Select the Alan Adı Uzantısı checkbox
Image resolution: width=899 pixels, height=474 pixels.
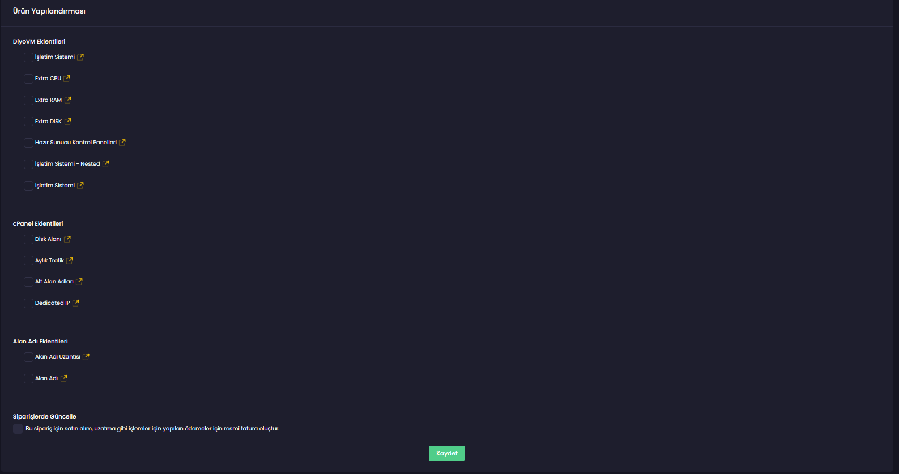28,357
